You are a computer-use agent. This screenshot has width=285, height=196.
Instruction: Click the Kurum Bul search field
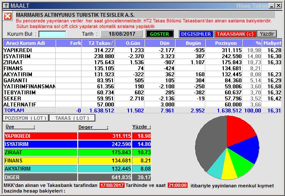52,34
